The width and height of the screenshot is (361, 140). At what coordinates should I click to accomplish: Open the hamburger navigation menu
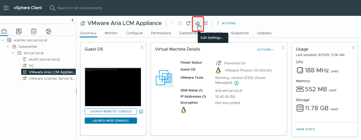[6, 8]
